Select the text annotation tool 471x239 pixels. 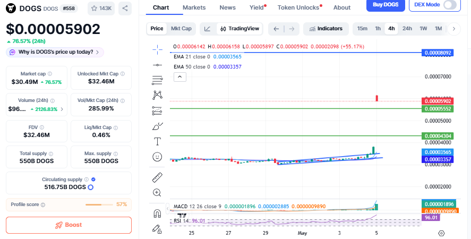(x=157, y=141)
